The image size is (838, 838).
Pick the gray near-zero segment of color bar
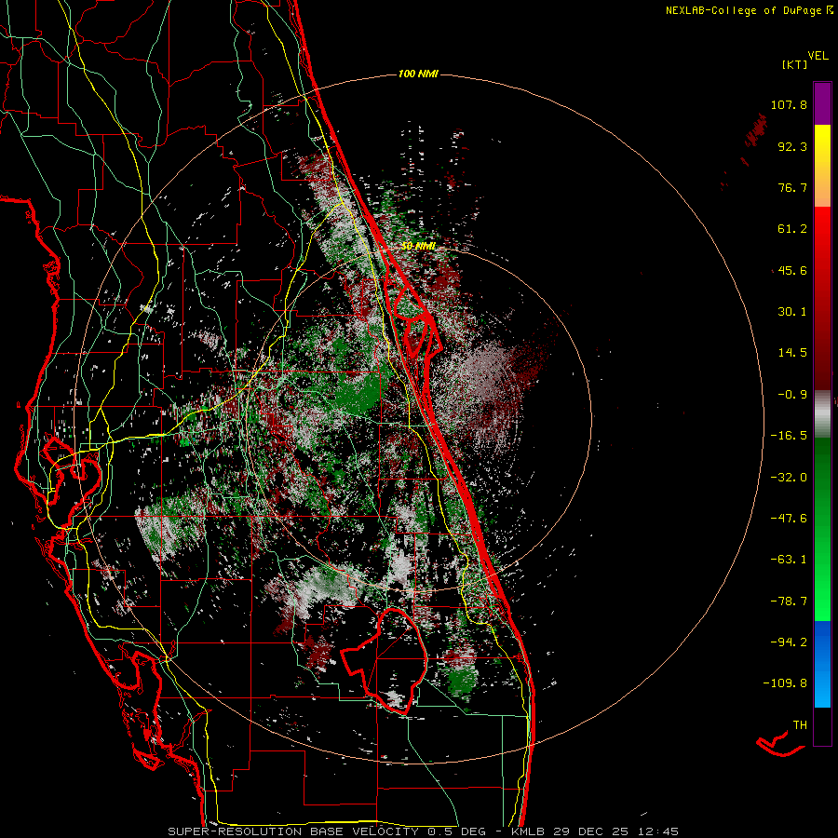[x=822, y=413]
